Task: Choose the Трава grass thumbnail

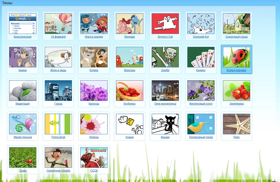Action: pyautogui.click(x=23, y=158)
